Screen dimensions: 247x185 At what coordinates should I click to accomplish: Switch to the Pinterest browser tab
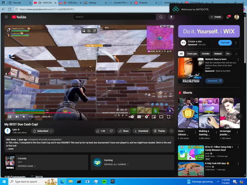146,2
